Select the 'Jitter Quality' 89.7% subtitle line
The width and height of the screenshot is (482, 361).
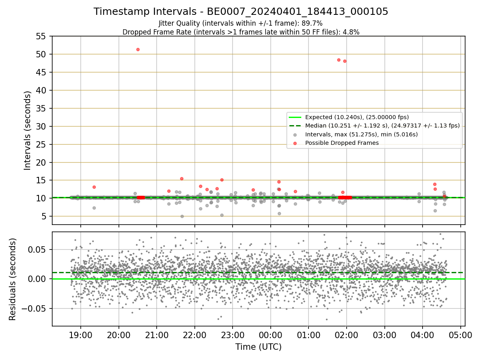point(241,24)
